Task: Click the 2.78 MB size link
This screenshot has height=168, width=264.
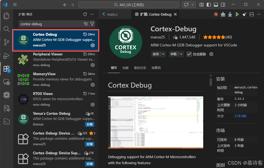Action: (240, 116)
